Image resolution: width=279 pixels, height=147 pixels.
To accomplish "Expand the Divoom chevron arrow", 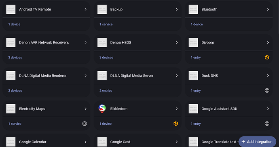I will (268, 43).
